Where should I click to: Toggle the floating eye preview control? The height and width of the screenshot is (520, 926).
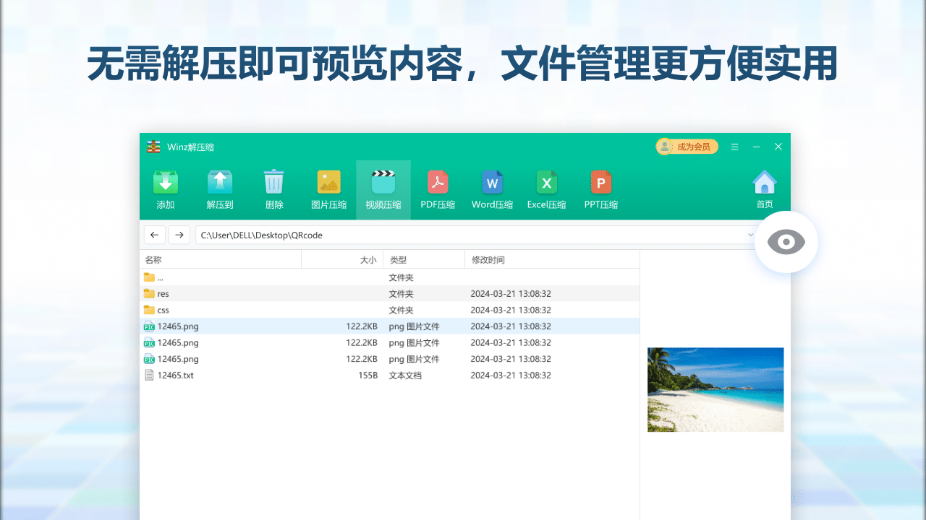coord(786,242)
